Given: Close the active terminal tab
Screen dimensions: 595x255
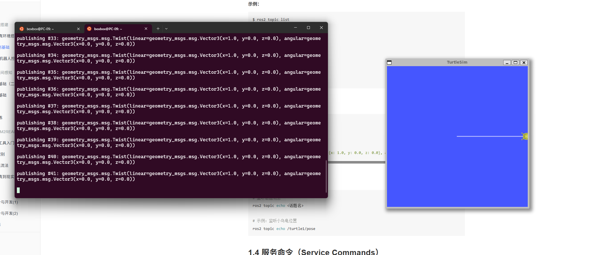Looking at the screenshot, I should point(146,29).
